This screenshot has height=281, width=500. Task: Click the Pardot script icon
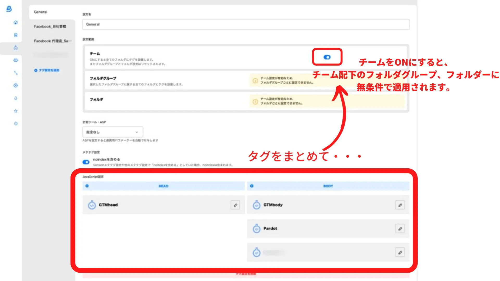257,228
